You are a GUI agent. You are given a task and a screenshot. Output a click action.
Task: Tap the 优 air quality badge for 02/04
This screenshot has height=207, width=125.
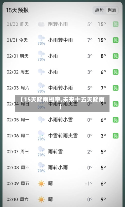(116, 104)
